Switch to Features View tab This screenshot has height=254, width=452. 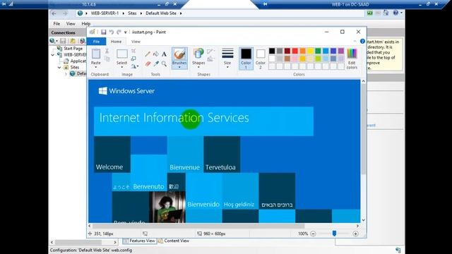[x=140, y=241]
